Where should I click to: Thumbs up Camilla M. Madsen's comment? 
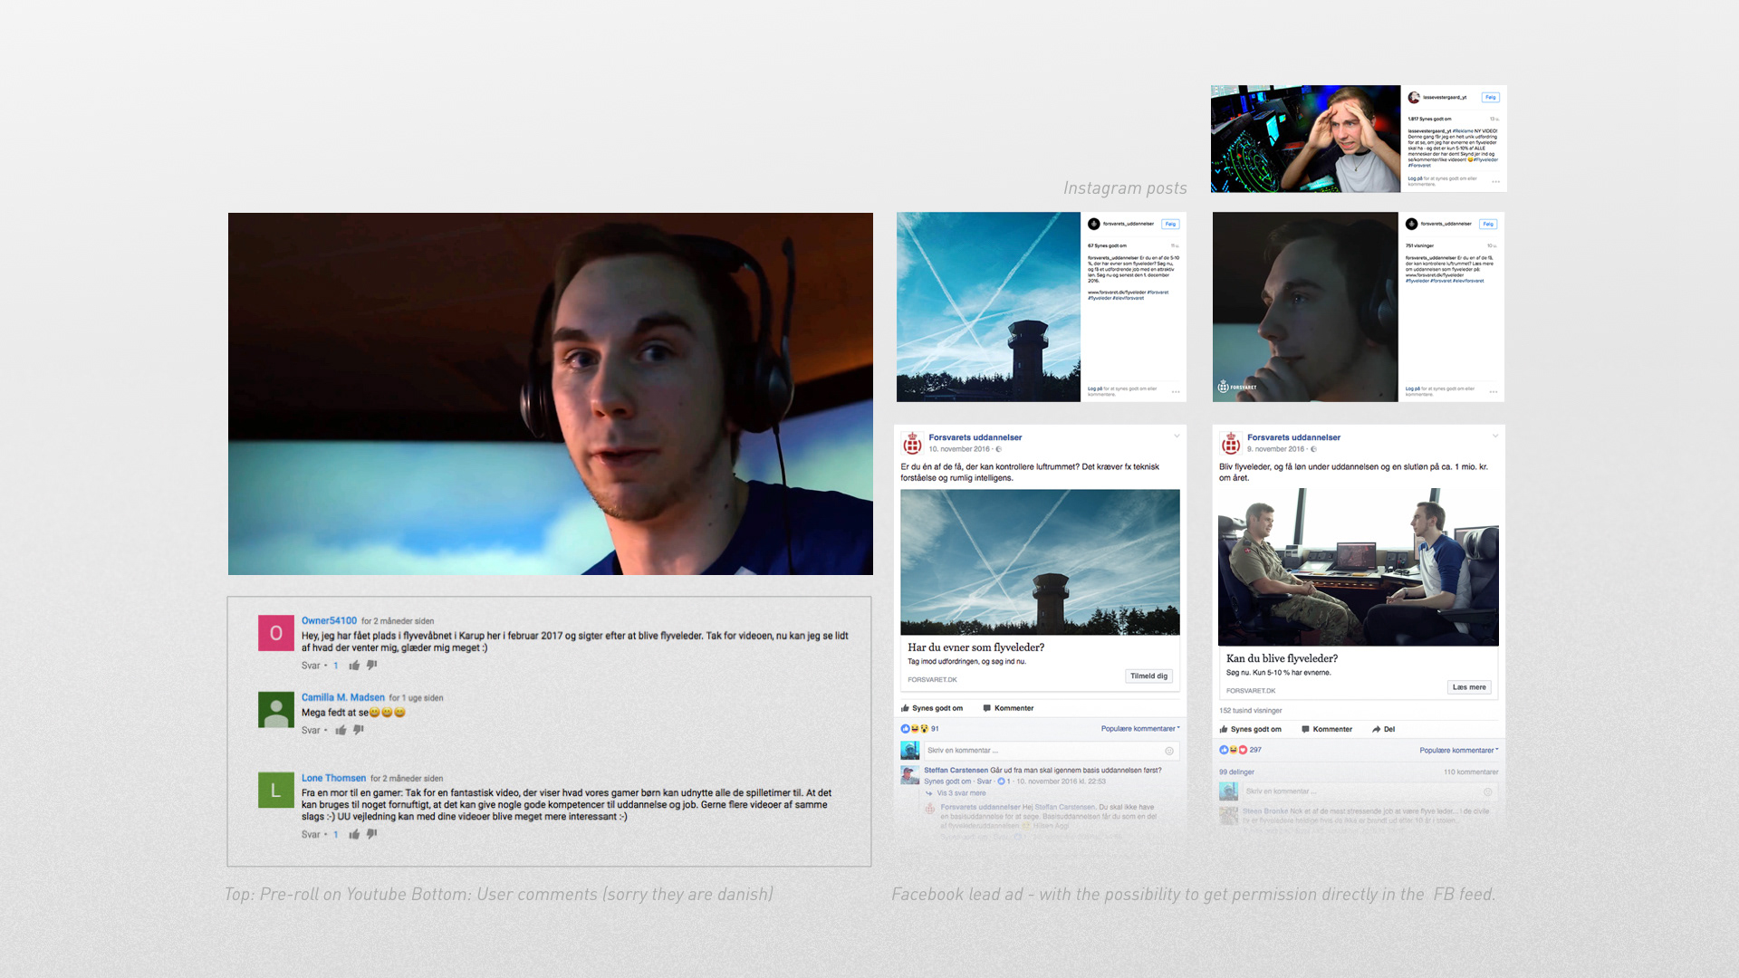(341, 731)
